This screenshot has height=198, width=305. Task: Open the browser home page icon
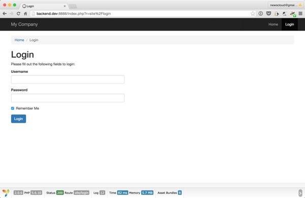click(x=25, y=14)
